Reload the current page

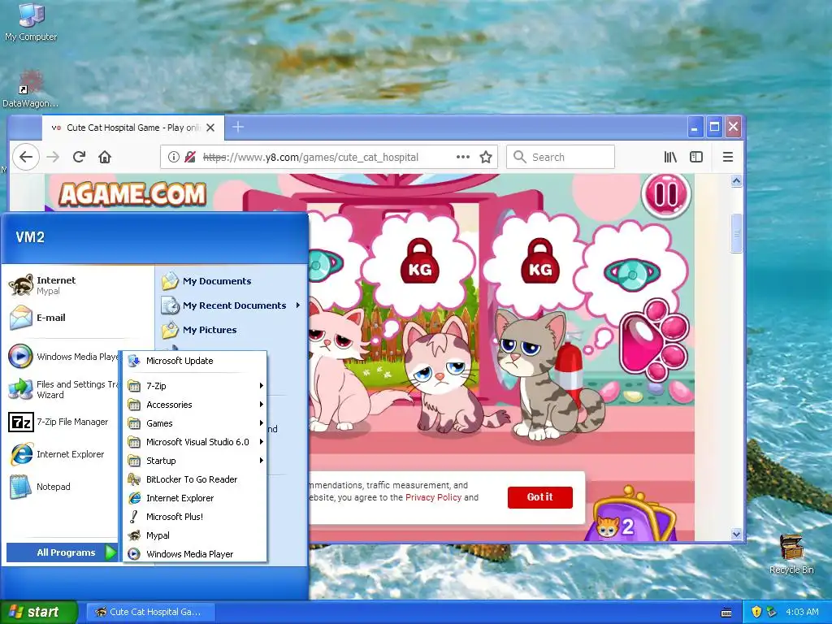pos(79,157)
